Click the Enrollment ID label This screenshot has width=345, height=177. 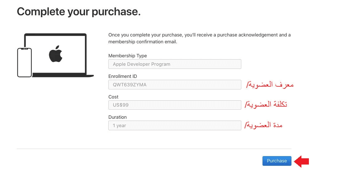click(122, 76)
